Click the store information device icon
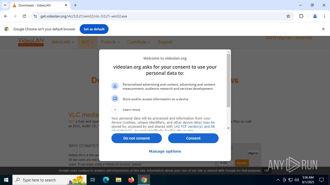 [x=115, y=98]
